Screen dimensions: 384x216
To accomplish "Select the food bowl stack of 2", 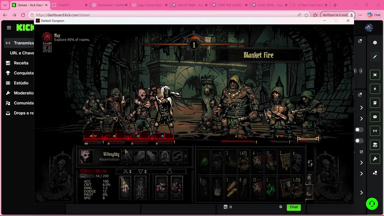I will (x=231, y=161).
